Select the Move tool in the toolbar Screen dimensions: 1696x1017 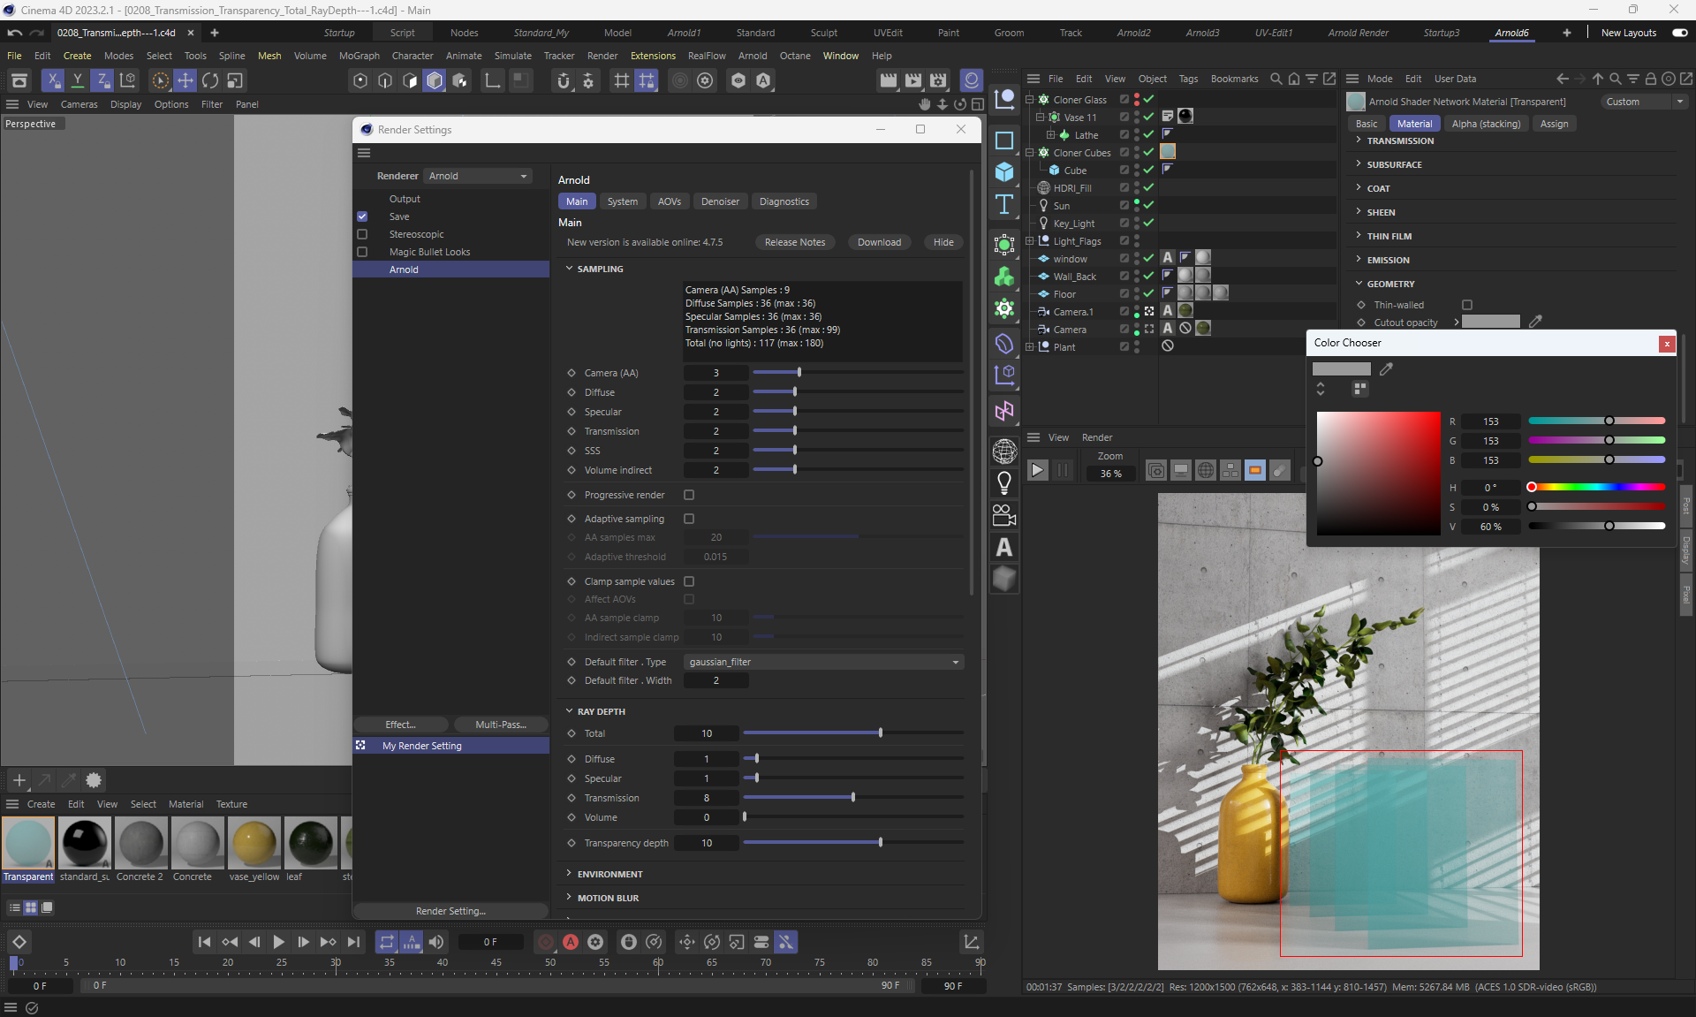(185, 80)
